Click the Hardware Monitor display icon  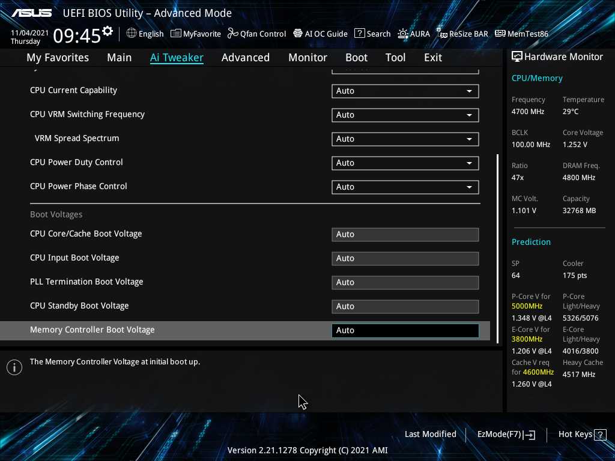[517, 57]
